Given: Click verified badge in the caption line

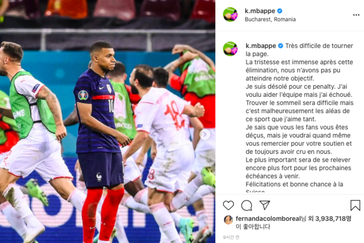Looking at the screenshot, I should [281, 46].
